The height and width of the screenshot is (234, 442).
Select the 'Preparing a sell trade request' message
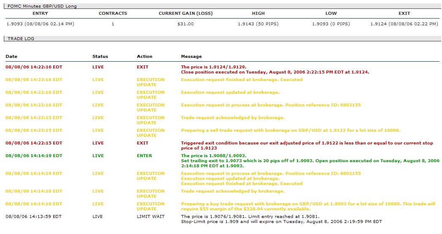290,131
